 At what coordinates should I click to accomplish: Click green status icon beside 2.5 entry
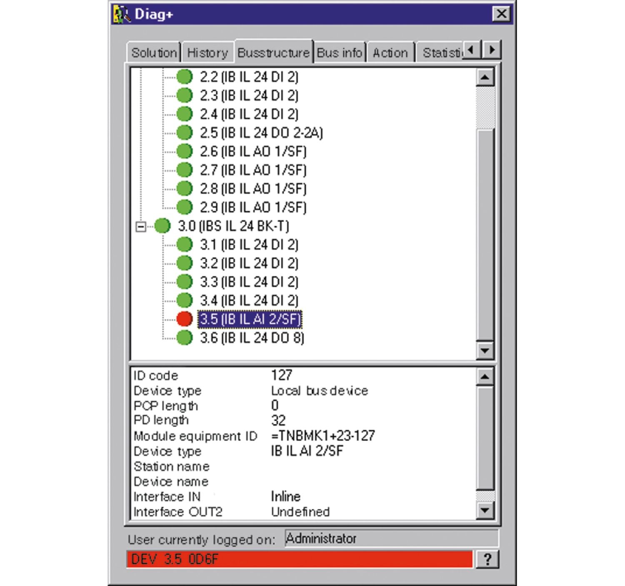(x=184, y=133)
